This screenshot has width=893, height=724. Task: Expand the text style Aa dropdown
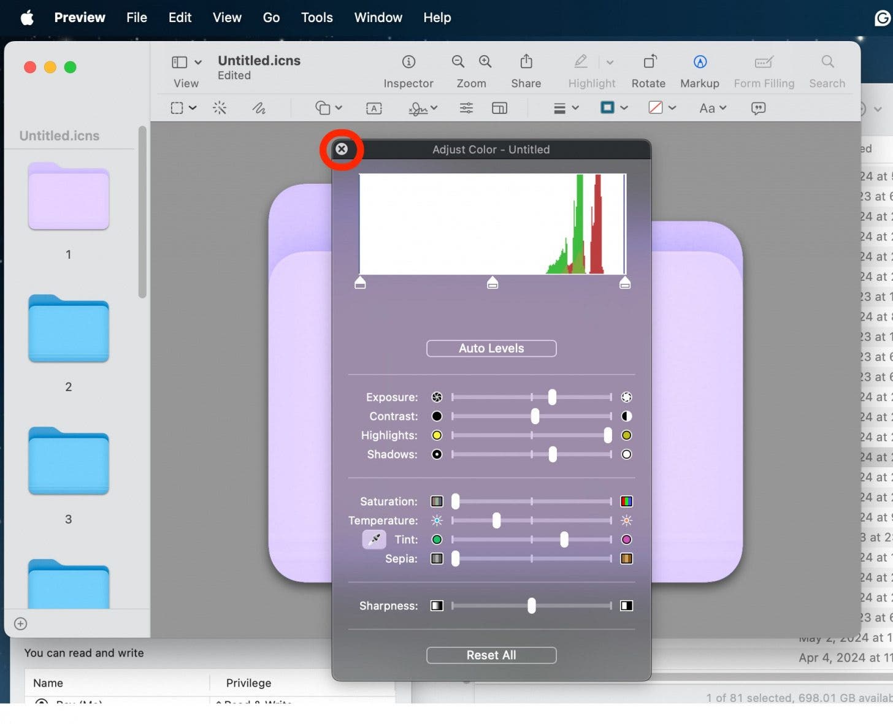click(x=713, y=109)
